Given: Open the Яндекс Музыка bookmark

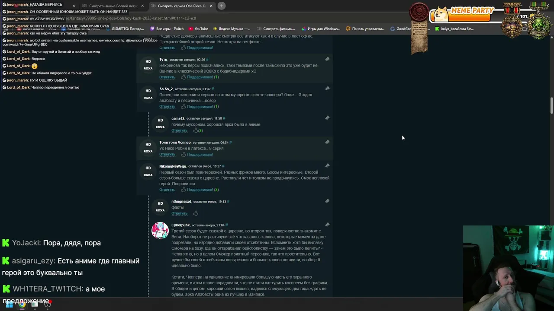Looking at the screenshot, I should coord(231,29).
